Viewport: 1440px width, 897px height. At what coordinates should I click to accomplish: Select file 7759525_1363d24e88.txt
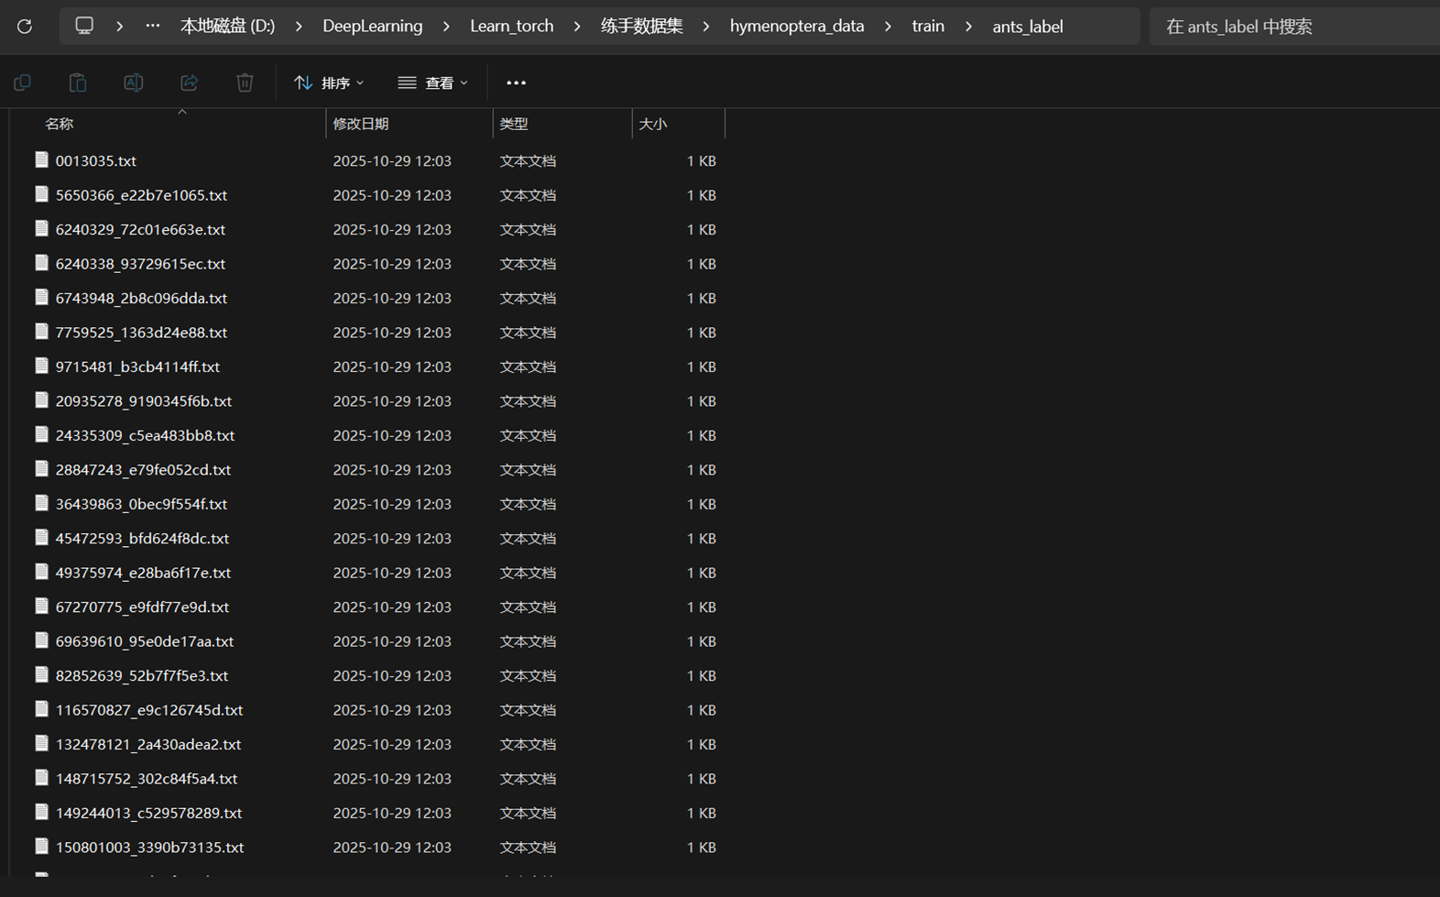pyautogui.click(x=141, y=333)
